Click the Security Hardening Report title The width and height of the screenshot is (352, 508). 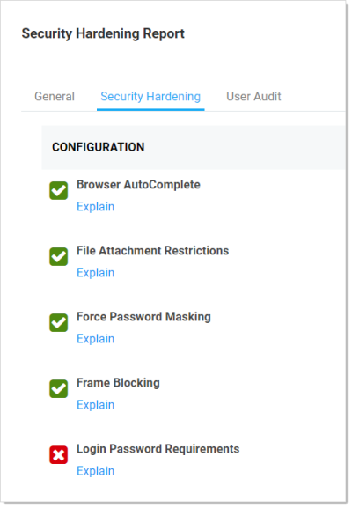point(103,33)
